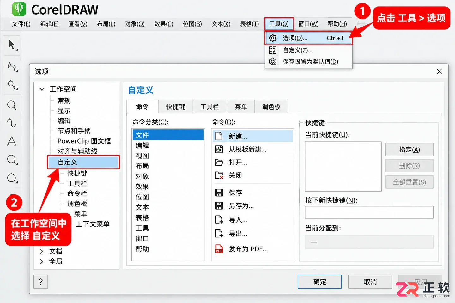Click the icon beside 保存设置为默认值
This screenshot has width=455, height=303.
click(272, 62)
